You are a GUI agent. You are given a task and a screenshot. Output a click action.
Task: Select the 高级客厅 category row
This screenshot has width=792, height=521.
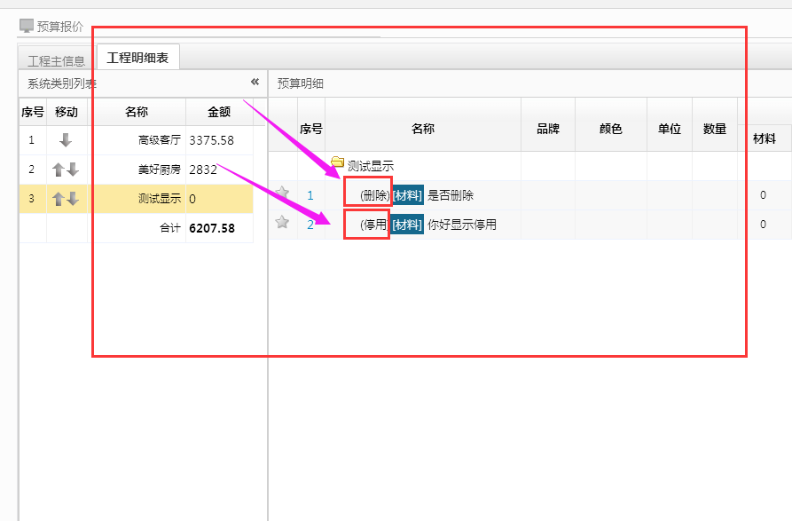[159, 140]
